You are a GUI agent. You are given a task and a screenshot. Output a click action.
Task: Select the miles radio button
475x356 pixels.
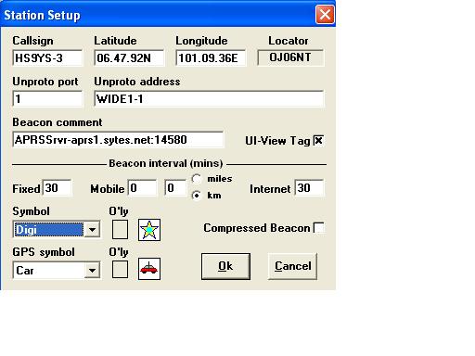[197, 179]
